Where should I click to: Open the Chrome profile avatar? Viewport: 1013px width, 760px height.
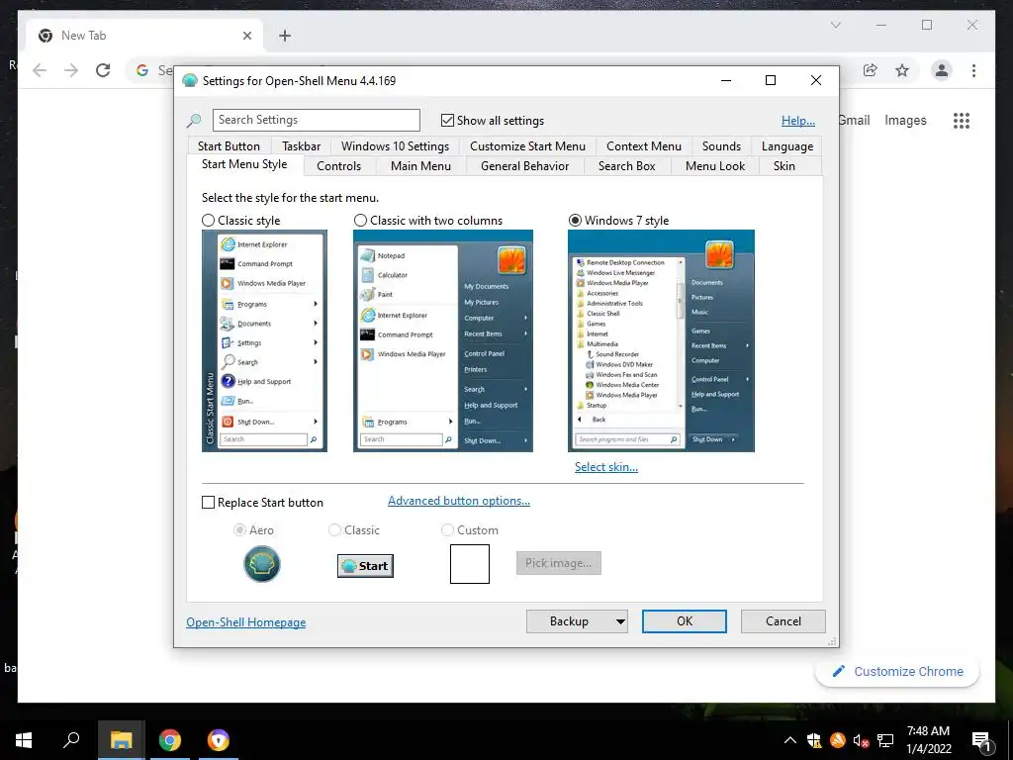(x=942, y=70)
